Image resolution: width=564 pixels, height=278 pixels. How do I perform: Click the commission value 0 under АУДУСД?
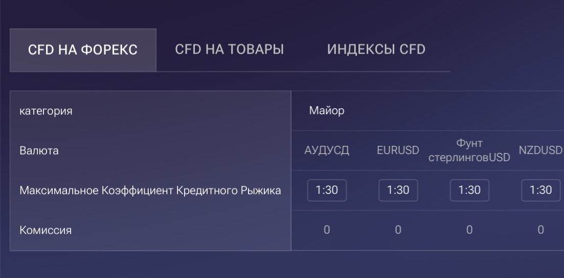pyautogui.click(x=327, y=230)
